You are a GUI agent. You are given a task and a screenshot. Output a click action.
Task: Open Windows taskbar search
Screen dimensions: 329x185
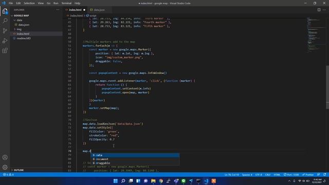pyautogui.click(x=123, y=181)
